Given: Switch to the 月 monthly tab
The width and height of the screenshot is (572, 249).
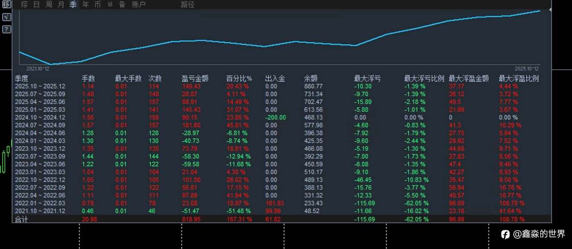Looking at the screenshot, I should pos(61,4).
